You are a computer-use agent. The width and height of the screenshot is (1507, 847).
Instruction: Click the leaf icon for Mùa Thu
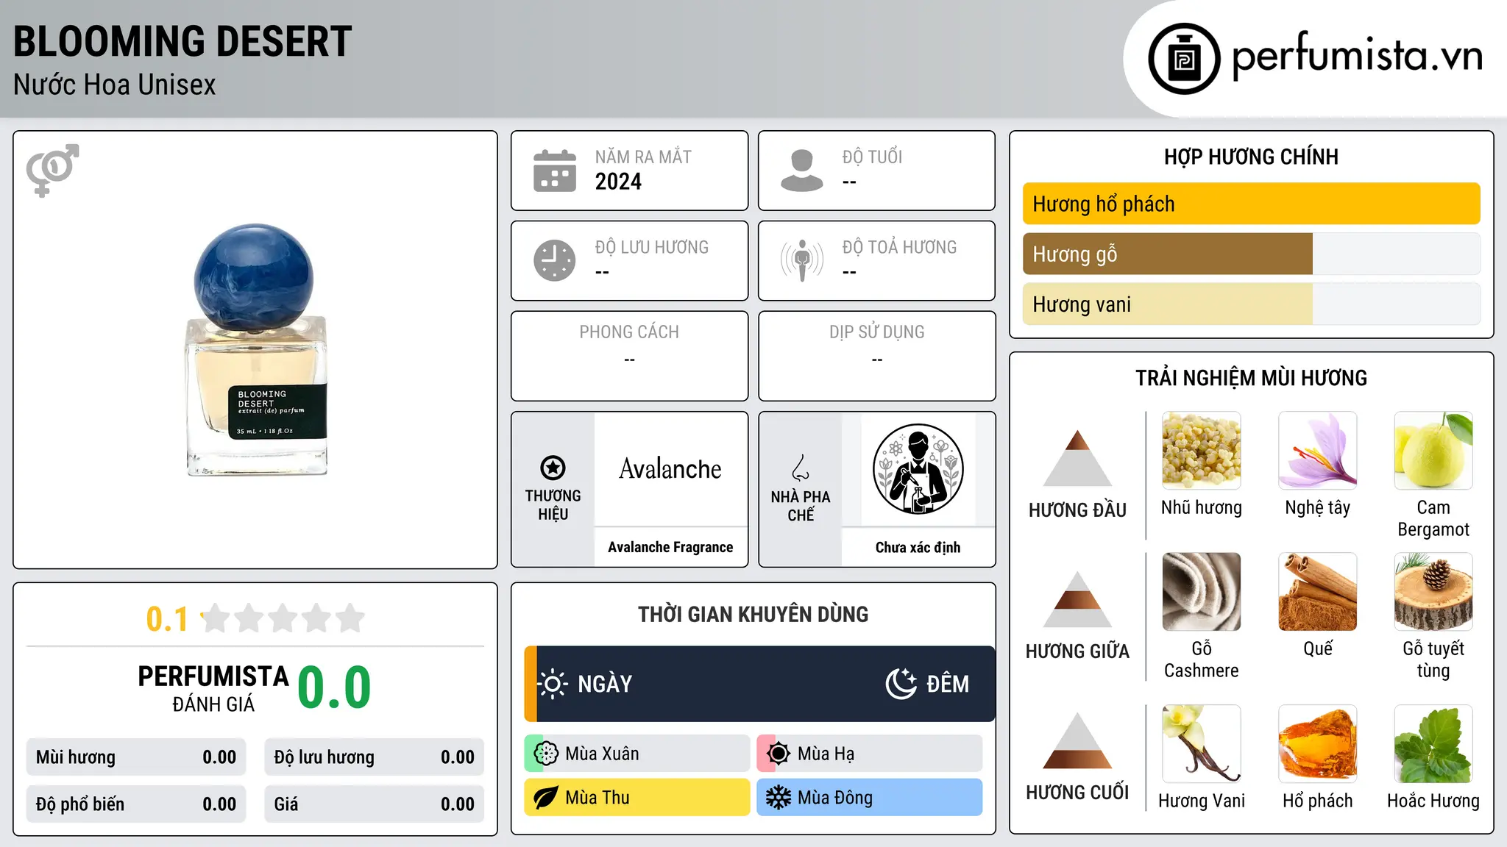coord(546,798)
